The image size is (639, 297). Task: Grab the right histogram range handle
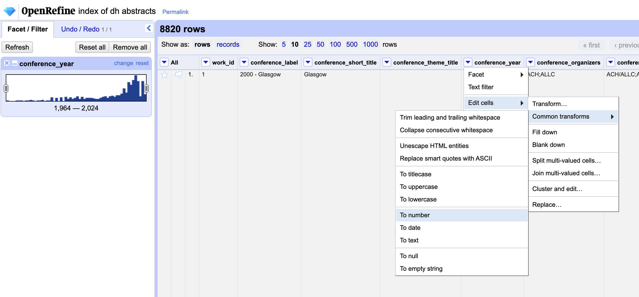click(146, 88)
